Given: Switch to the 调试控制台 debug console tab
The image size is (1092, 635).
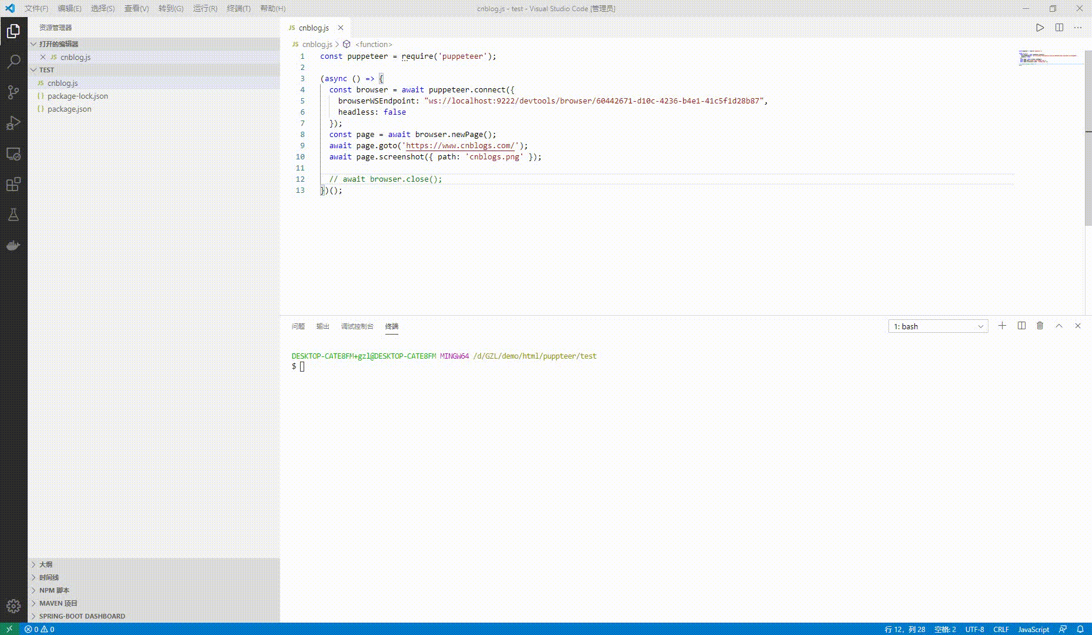Looking at the screenshot, I should 357,326.
